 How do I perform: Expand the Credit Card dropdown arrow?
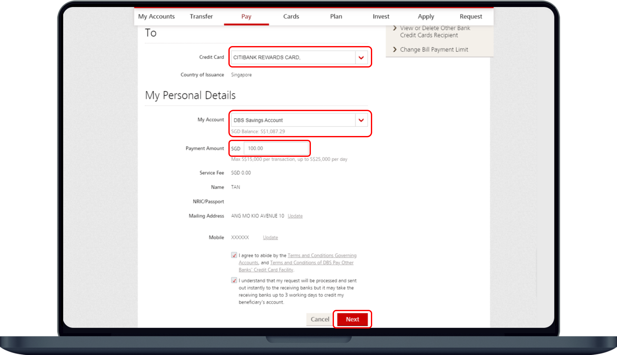point(361,57)
